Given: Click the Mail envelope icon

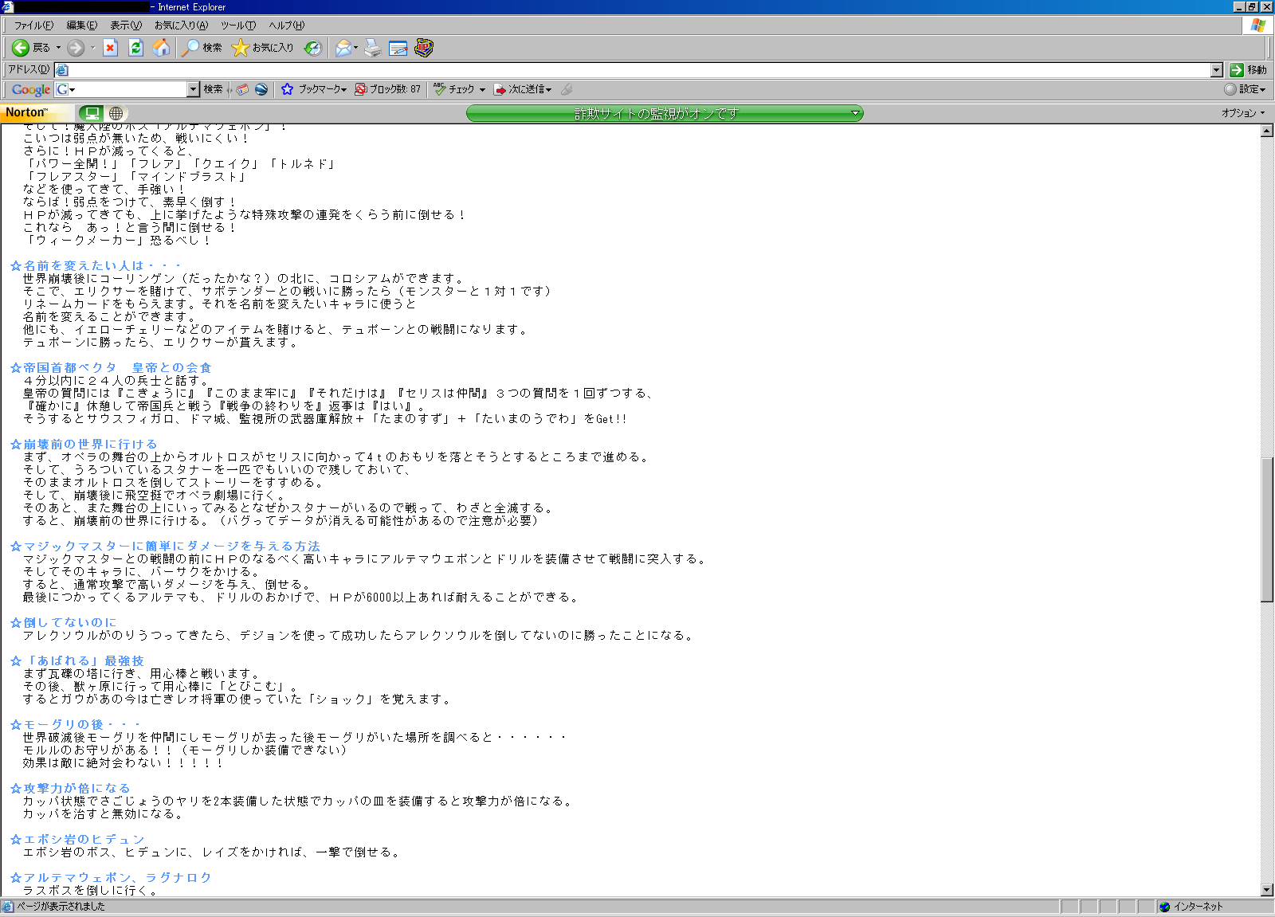Looking at the screenshot, I should pyautogui.click(x=343, y=48).
